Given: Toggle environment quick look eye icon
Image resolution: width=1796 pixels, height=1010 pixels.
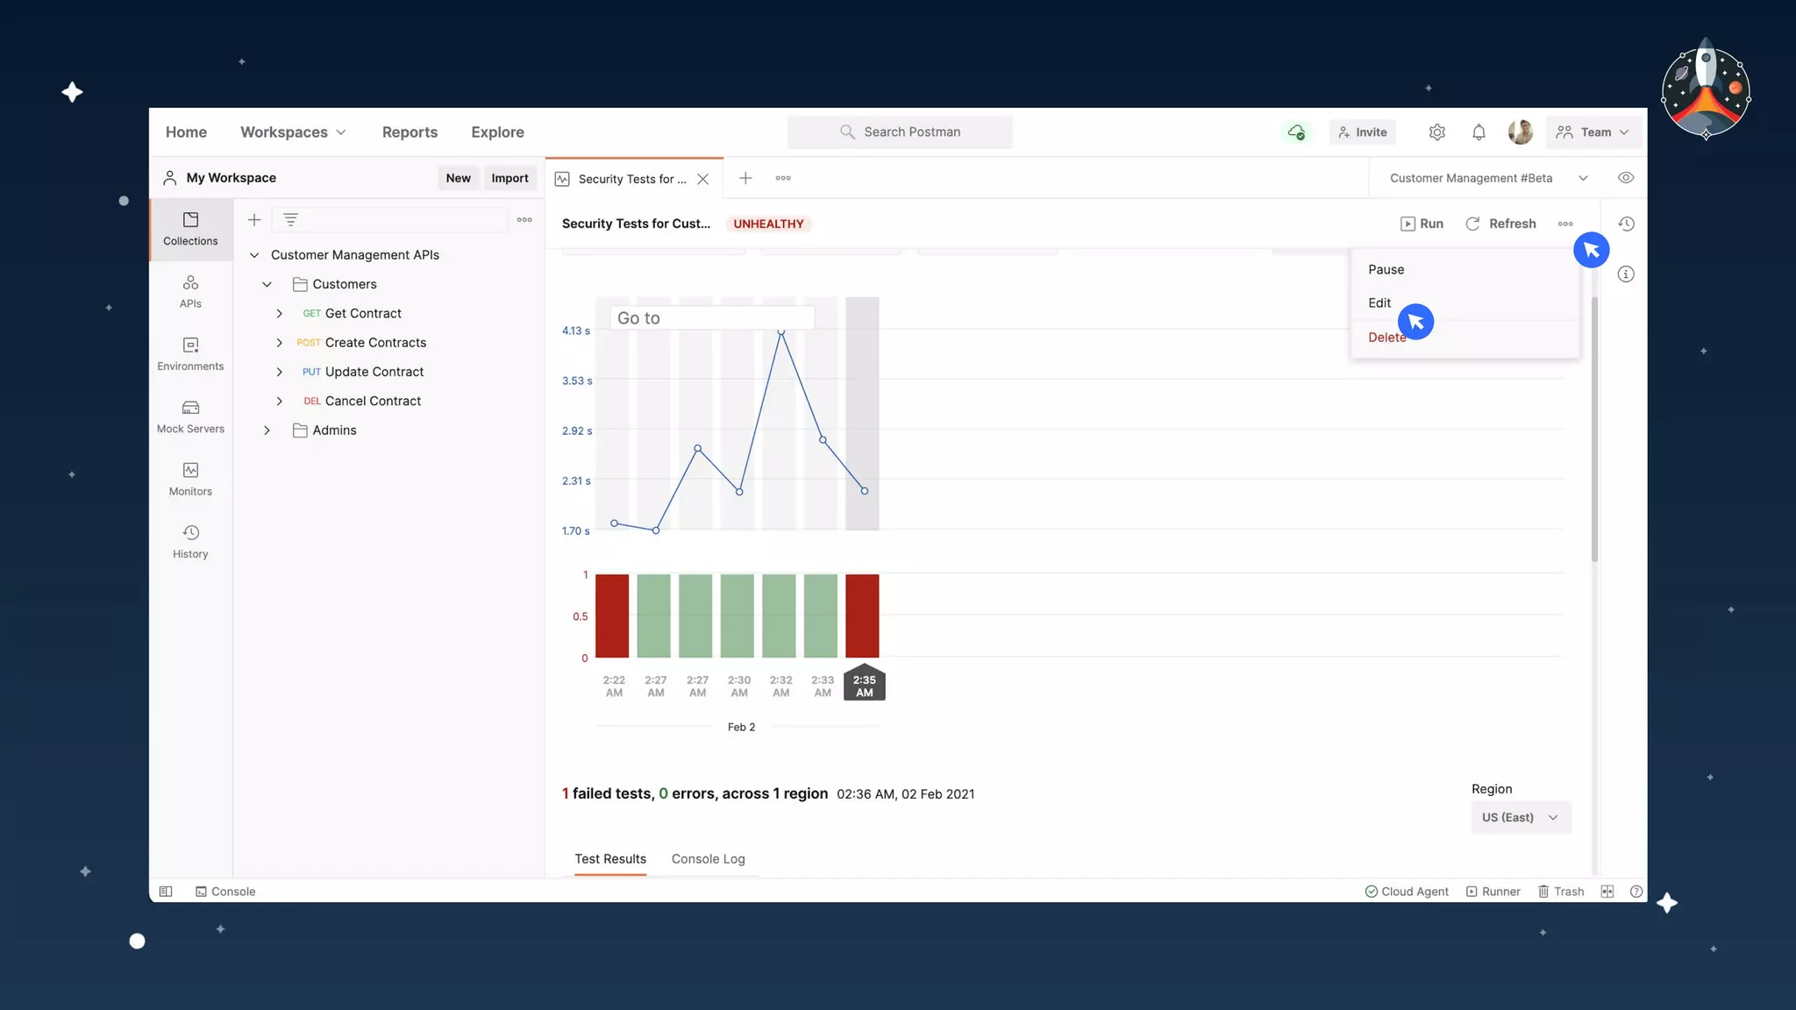Looking at the screenshot, I should pyautogui.click(x=1626, y=178).
